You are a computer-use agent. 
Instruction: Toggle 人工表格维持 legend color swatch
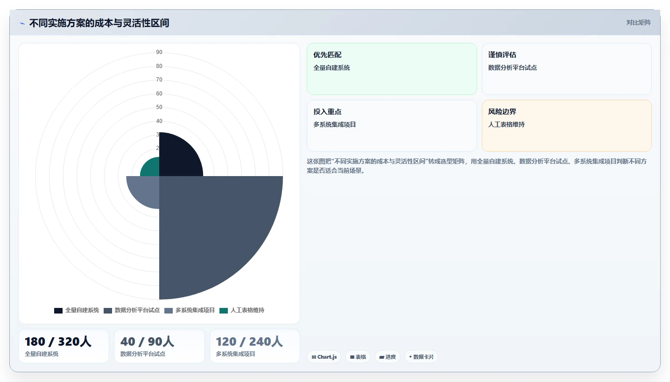coord(224,311)
